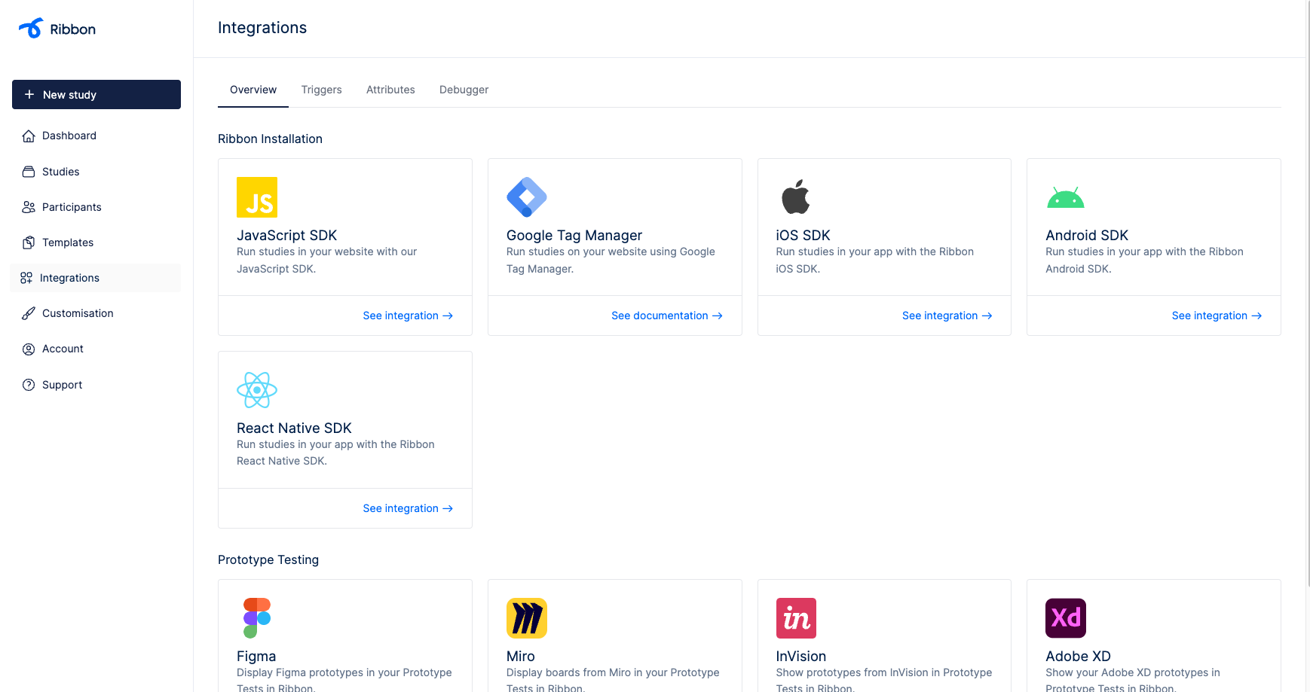Click the Miro card title
Image resolution: width=1310 pixels, height=692 pixels.
pos(521,656)
